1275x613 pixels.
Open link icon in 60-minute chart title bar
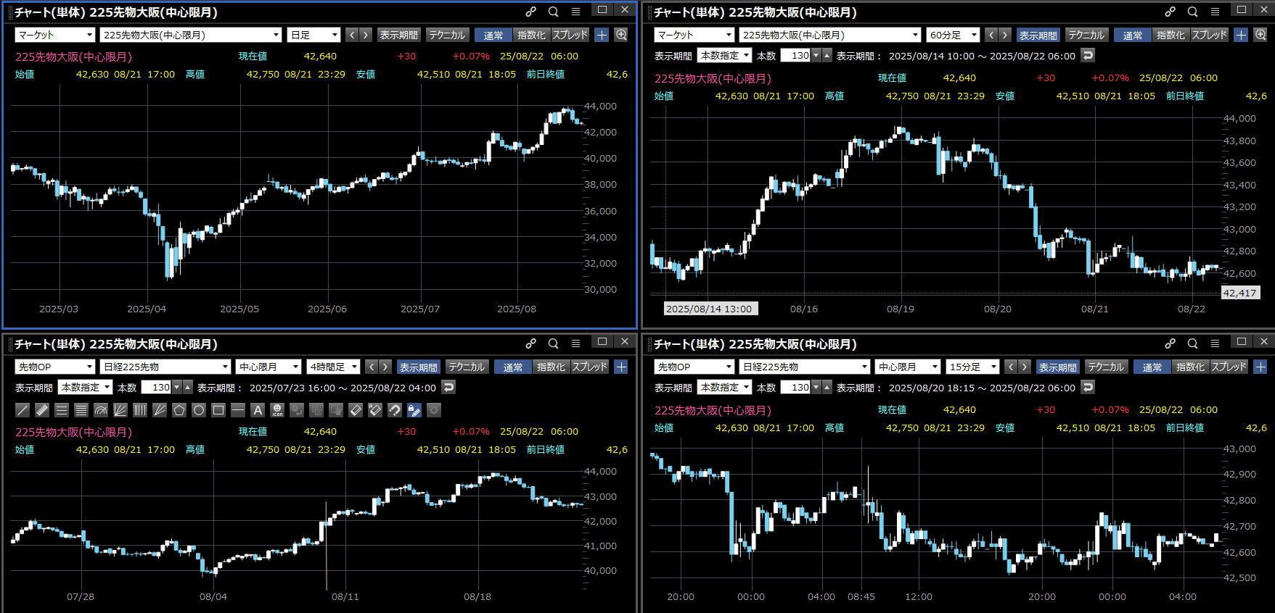pyautogui.click(x=1170, y=12)
